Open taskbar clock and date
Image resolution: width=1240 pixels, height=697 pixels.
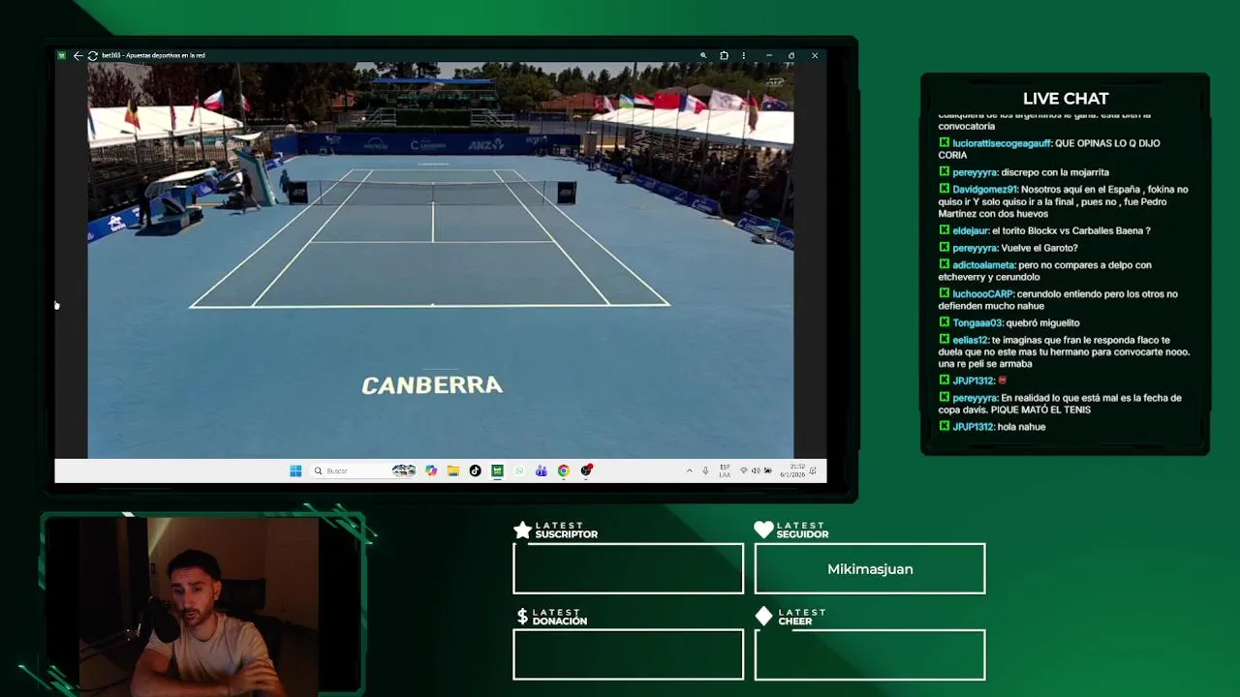click(792, 470)
